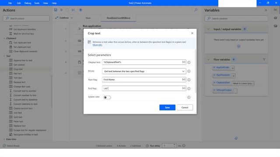This screenshot has width=280, height=157.
Task: Show info for End flag parameter
Action: 189,89
